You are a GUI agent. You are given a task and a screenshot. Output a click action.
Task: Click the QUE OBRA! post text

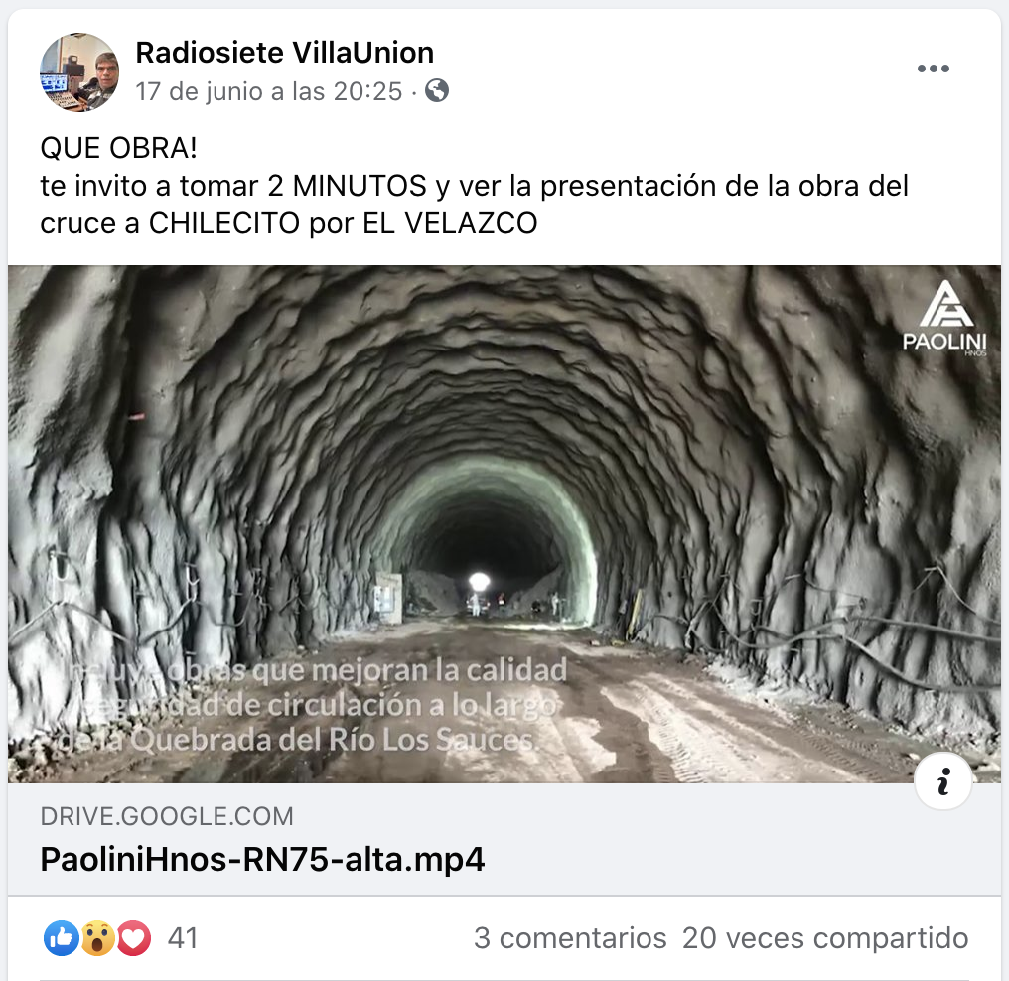[118, 148]
